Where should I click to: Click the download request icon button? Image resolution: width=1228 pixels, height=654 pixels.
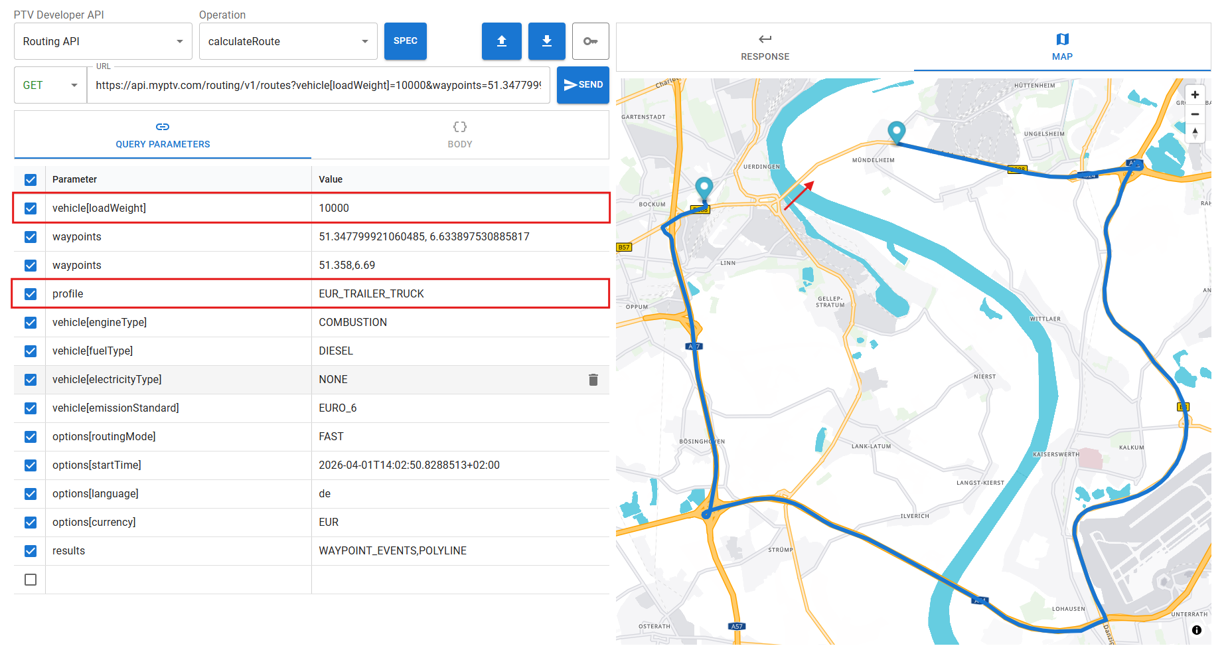(546, 41)
